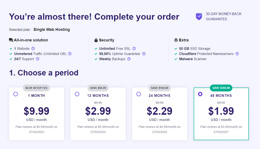Select the 1 Month period radio button
This screenshot has width=260, height=149.
15,94
